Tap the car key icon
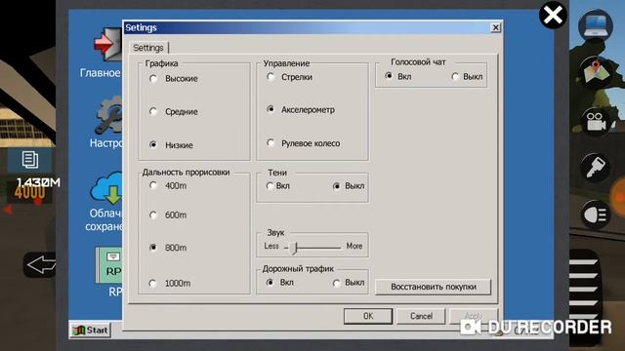 click(x=596, y=167)
